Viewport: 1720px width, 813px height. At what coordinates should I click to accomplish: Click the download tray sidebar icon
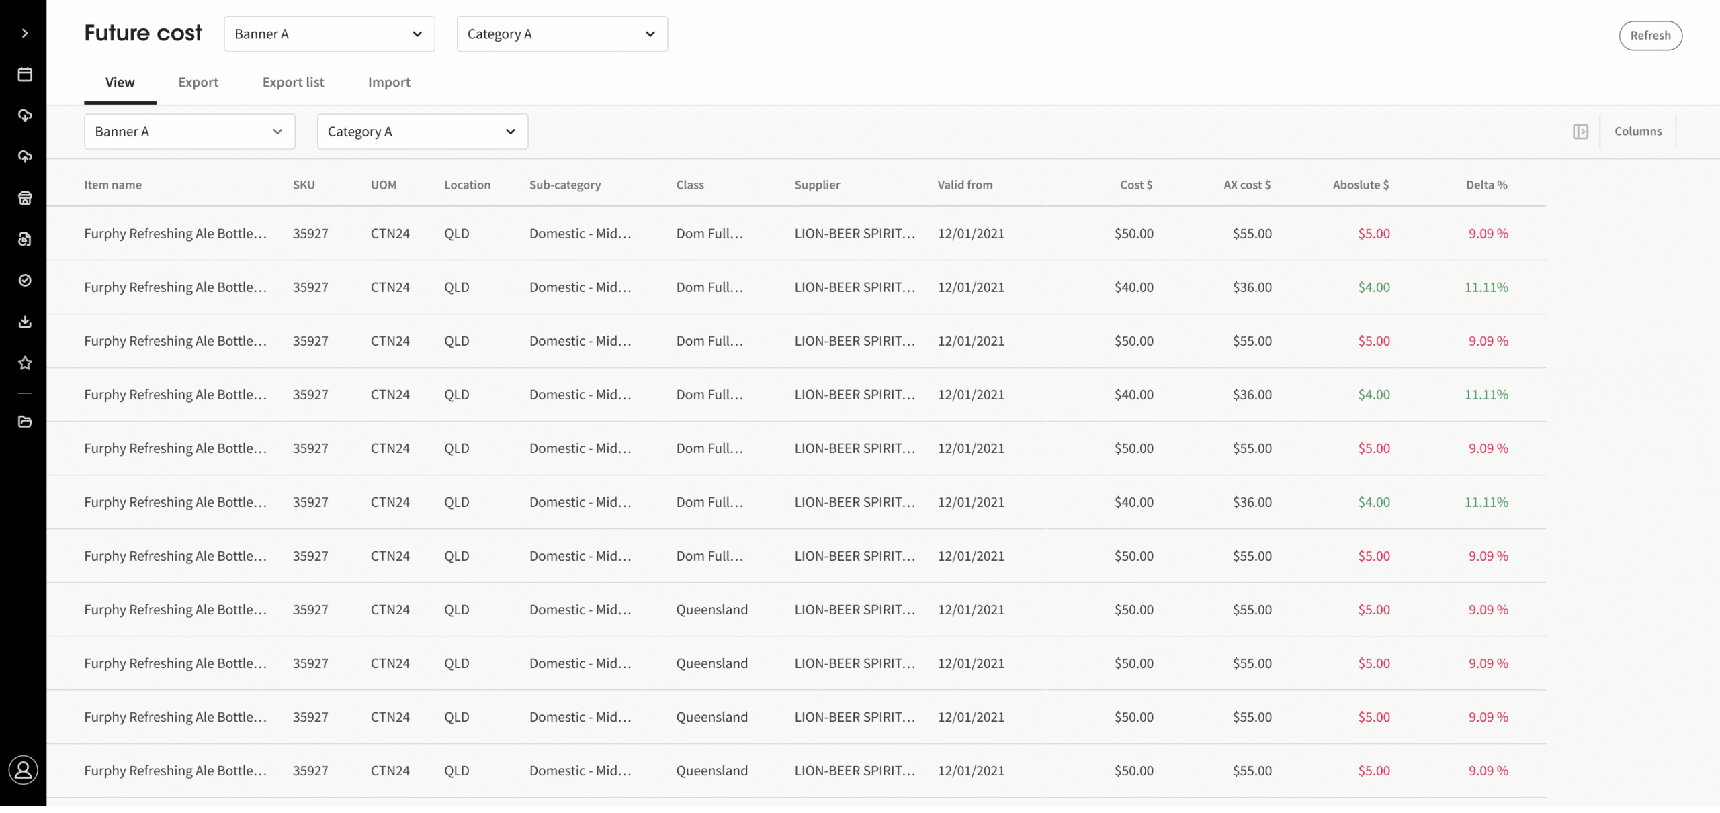tap(25, 322)
